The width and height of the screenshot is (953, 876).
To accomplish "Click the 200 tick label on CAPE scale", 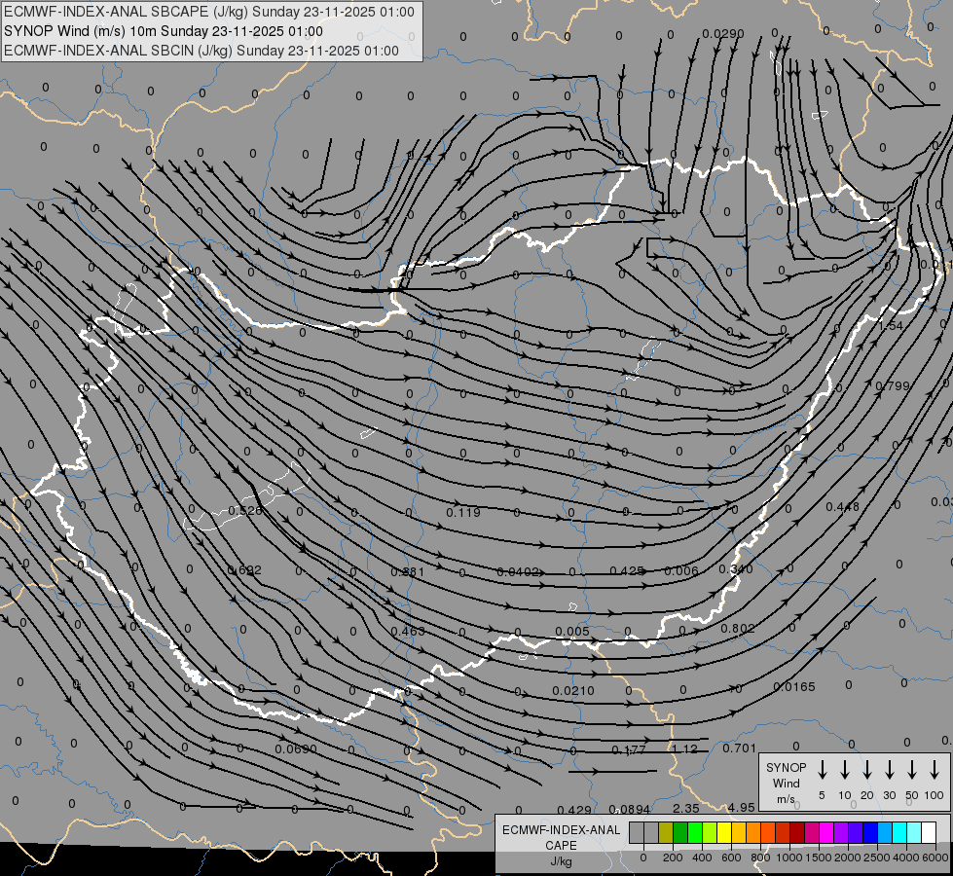I will 673,858.
